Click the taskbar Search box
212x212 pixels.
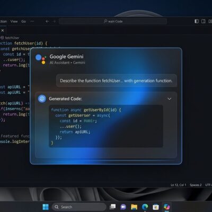[79, 207]
